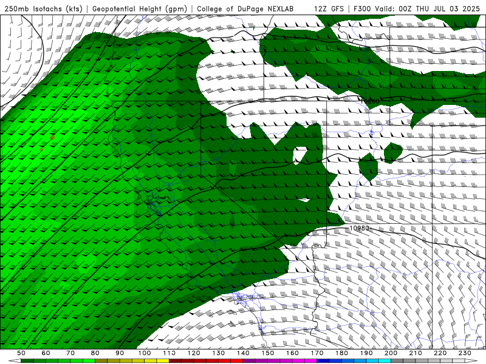Click the brightest green swatch under 80

click(89, 361)
